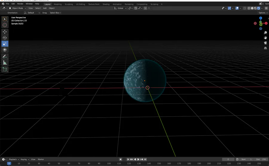This screenshot has width=269, height=166.
Task: Select Rendered viewport shading
Action: point(259,8)
